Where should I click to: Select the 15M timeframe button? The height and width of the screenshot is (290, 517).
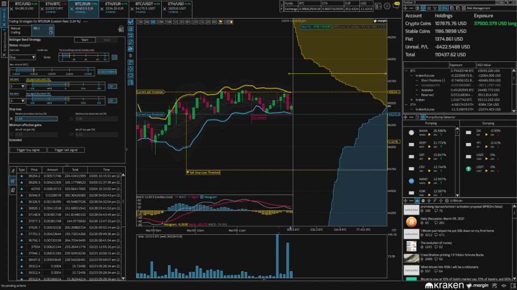point(169,22)
